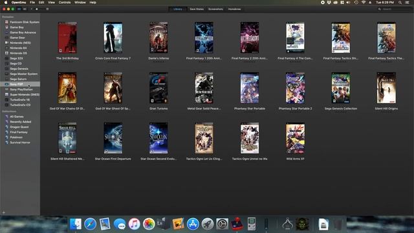This screenshot has height=233, width=414.
Task: Open Finder from the dock
Action: (x=76, y=224)
